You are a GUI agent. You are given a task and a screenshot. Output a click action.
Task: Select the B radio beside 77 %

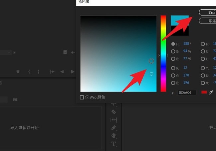pos(173,59)
